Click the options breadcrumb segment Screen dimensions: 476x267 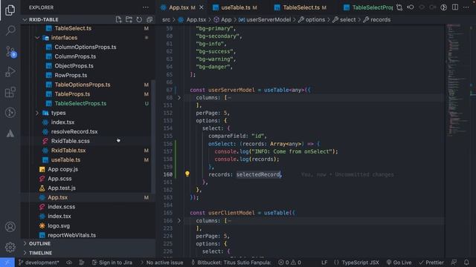pos(312,20)
